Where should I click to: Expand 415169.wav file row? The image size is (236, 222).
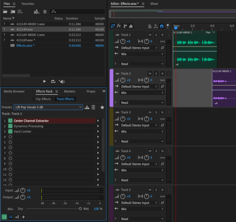(4, 40)
